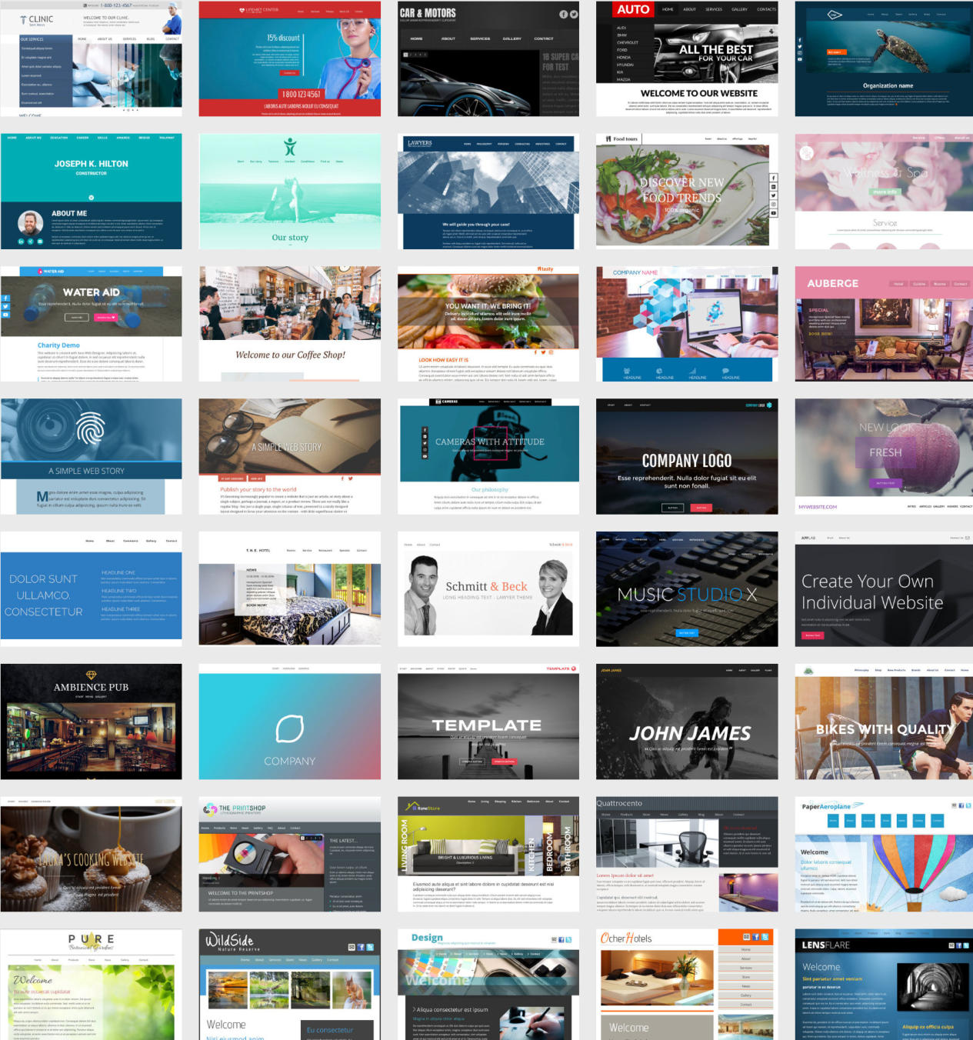Image resolution: width=973 pixels, height=1040 pixels.
Task: Open the 'New Look Fresh' fruit template
Action: [x=885, y=457]
